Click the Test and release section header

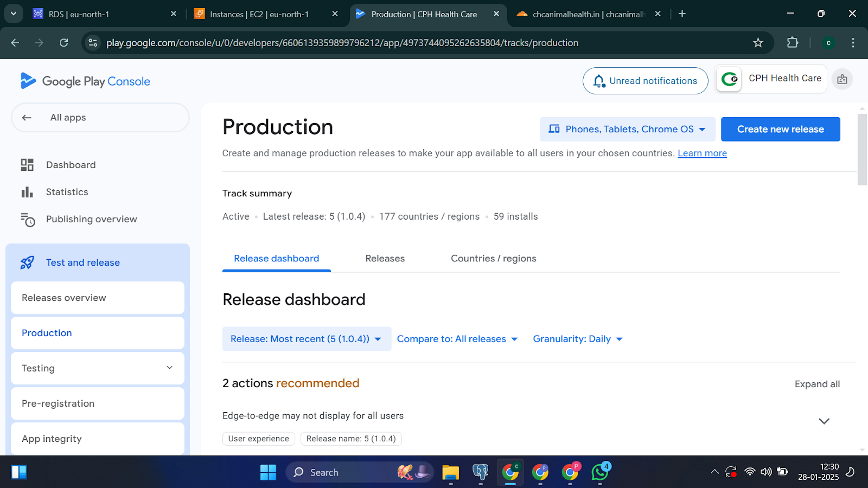[x=98, y=262]
